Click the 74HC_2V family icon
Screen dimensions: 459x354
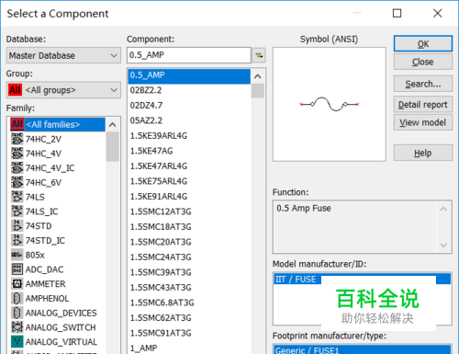(x=17, y=139)
